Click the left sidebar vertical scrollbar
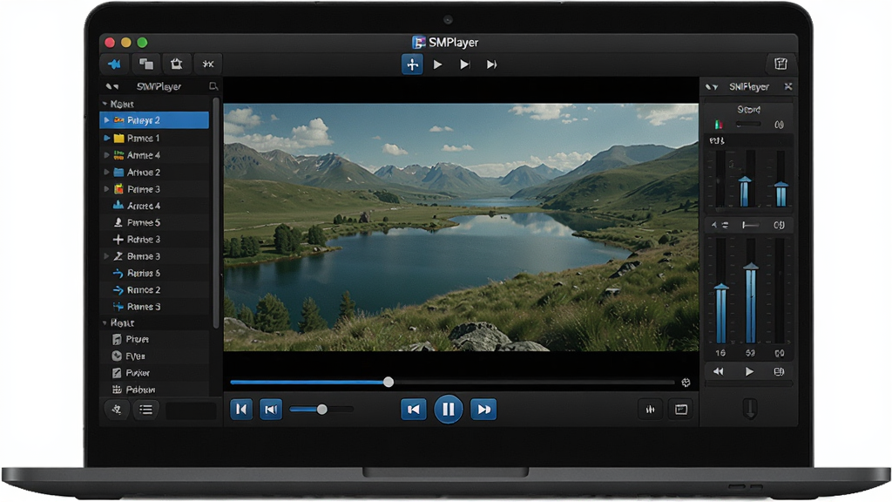Image resolution: width=892 pixels, height=502 pixels. (216, 213)
